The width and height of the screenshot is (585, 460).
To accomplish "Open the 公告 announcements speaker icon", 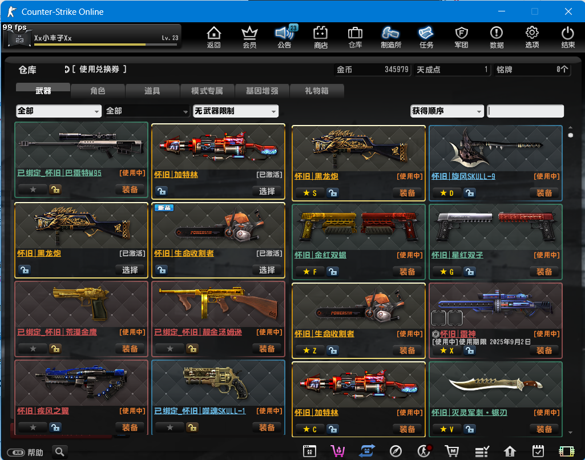I will (285, 37).
